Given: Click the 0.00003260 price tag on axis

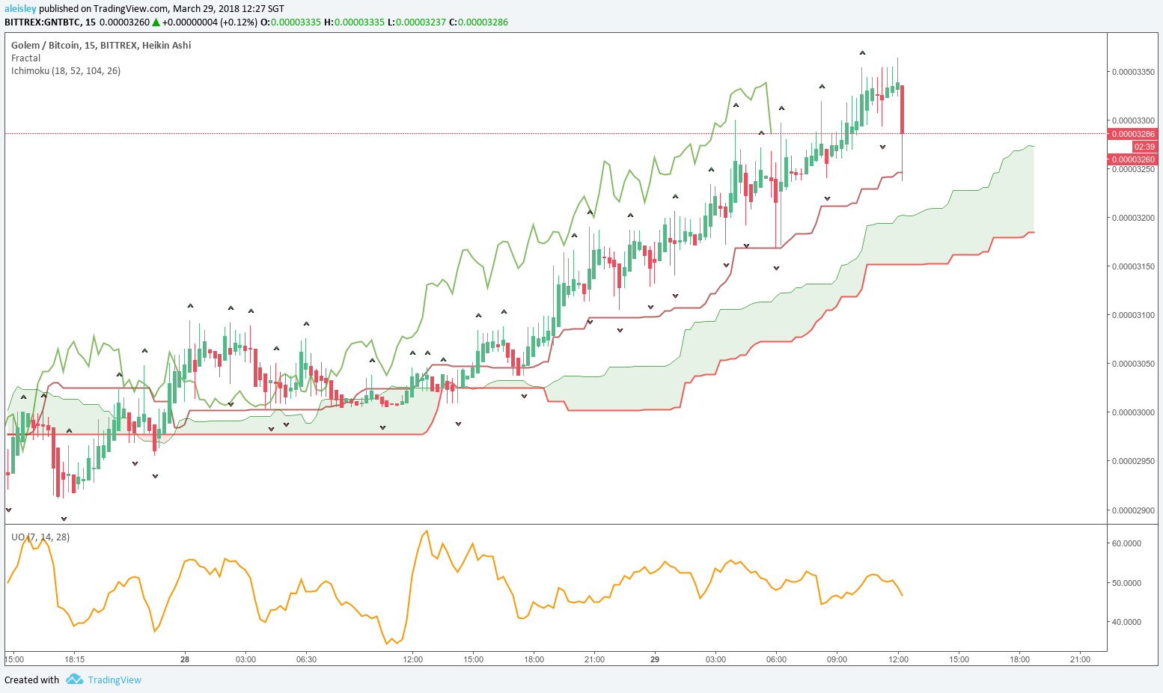Looking at the screenshot, I should click(1132, 159).
